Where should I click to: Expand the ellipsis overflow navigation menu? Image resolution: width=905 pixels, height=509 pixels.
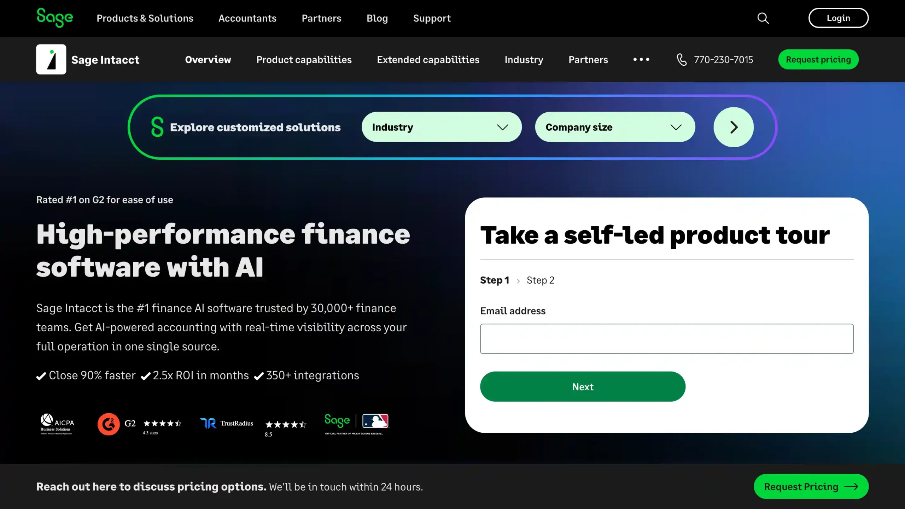(641, 59)
